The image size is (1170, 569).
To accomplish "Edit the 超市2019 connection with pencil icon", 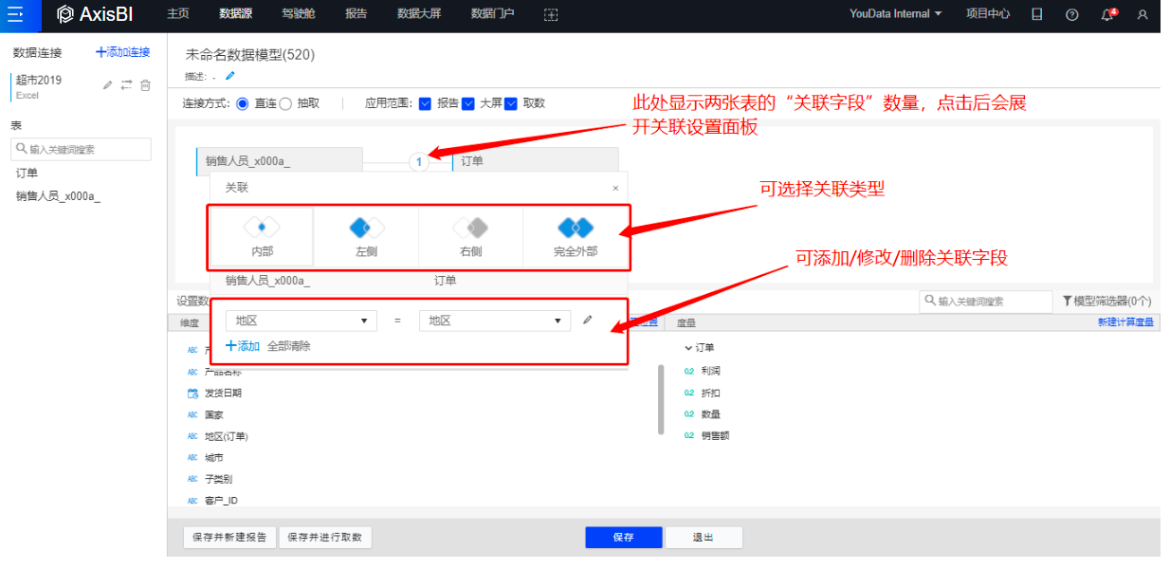I will pyautogui.click(x=108, y=85).
